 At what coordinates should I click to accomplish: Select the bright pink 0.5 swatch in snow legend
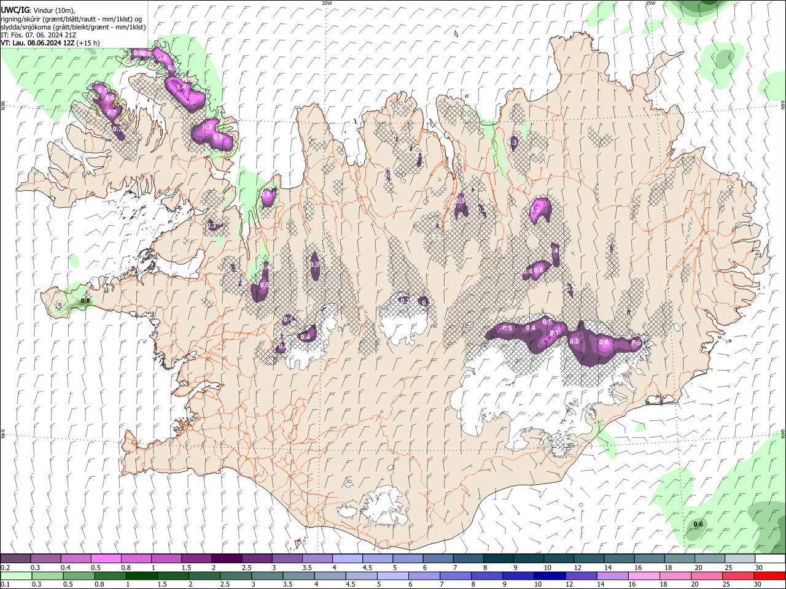tap(106, 559)
